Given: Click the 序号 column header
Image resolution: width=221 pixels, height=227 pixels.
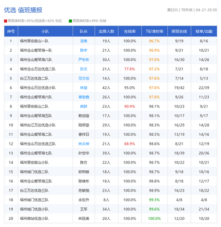Looking at the screenshot, I should tap(11, 31).
